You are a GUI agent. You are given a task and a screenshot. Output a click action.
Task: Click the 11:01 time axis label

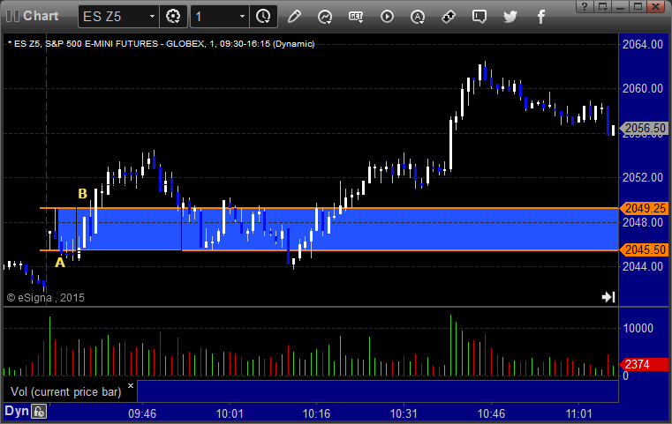tap(578, 413)
